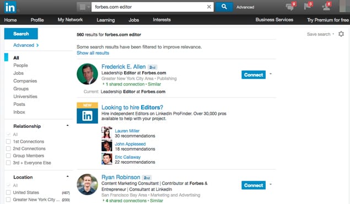Open the add connections invitations icon

326,7
